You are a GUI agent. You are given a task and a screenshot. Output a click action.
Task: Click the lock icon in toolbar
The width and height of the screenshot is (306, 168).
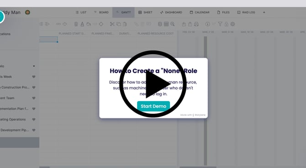point(227,24)
